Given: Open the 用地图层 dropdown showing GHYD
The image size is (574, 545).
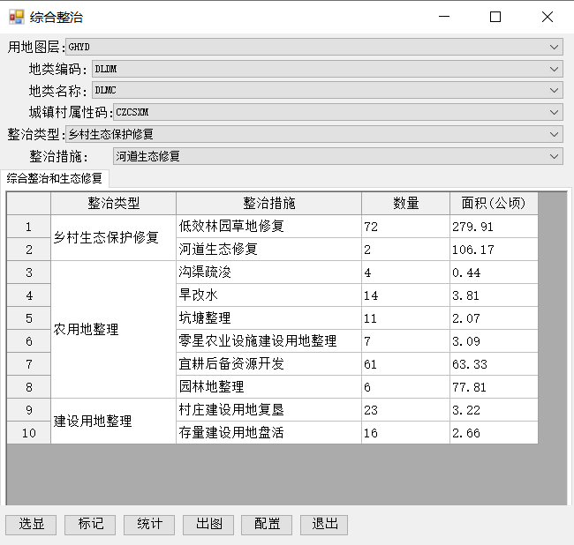Looking at the screenshot, I should 314,47.
